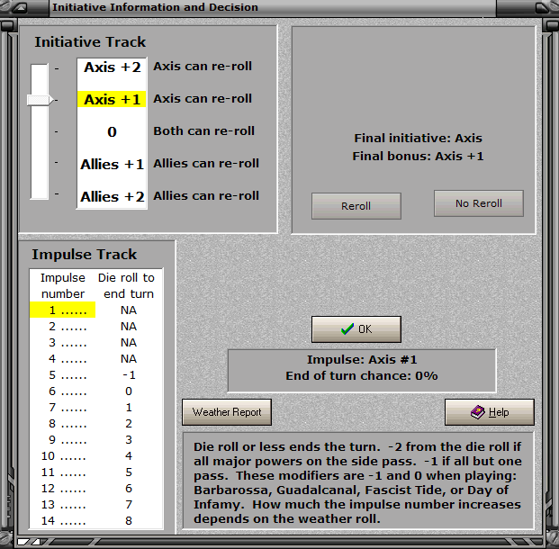This screenshot has width=559, height=549.
Task: Click the 'Impulse number' column header
Action: [x=63, y=285]
